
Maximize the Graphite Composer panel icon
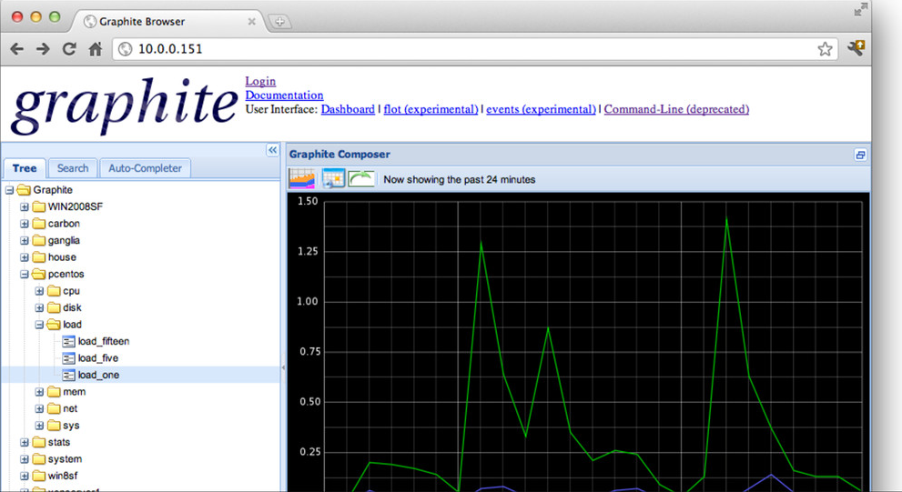click(860, 155)
